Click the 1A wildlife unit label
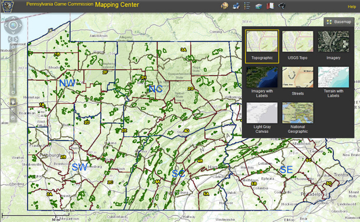Viewport: 360px width, 222px height. tap(42, 105)
